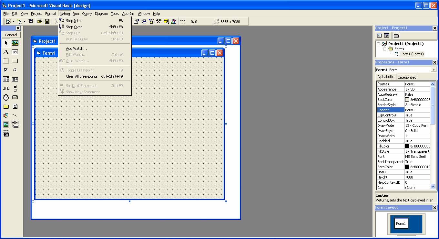Select the OptionButton control
Screen dimensions: 439x239
click(15, 70)
